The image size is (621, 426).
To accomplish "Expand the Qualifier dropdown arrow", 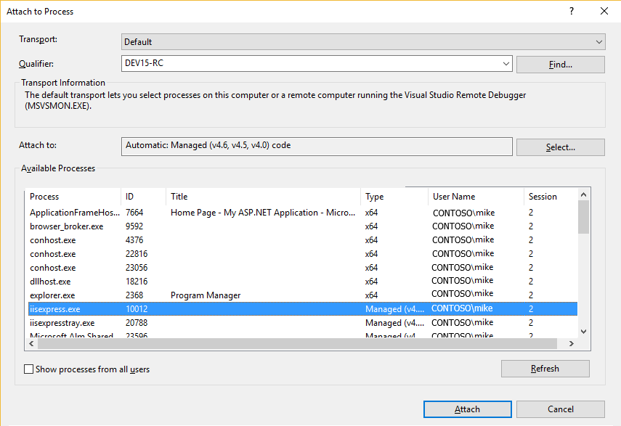I will [x=506, y=64].
